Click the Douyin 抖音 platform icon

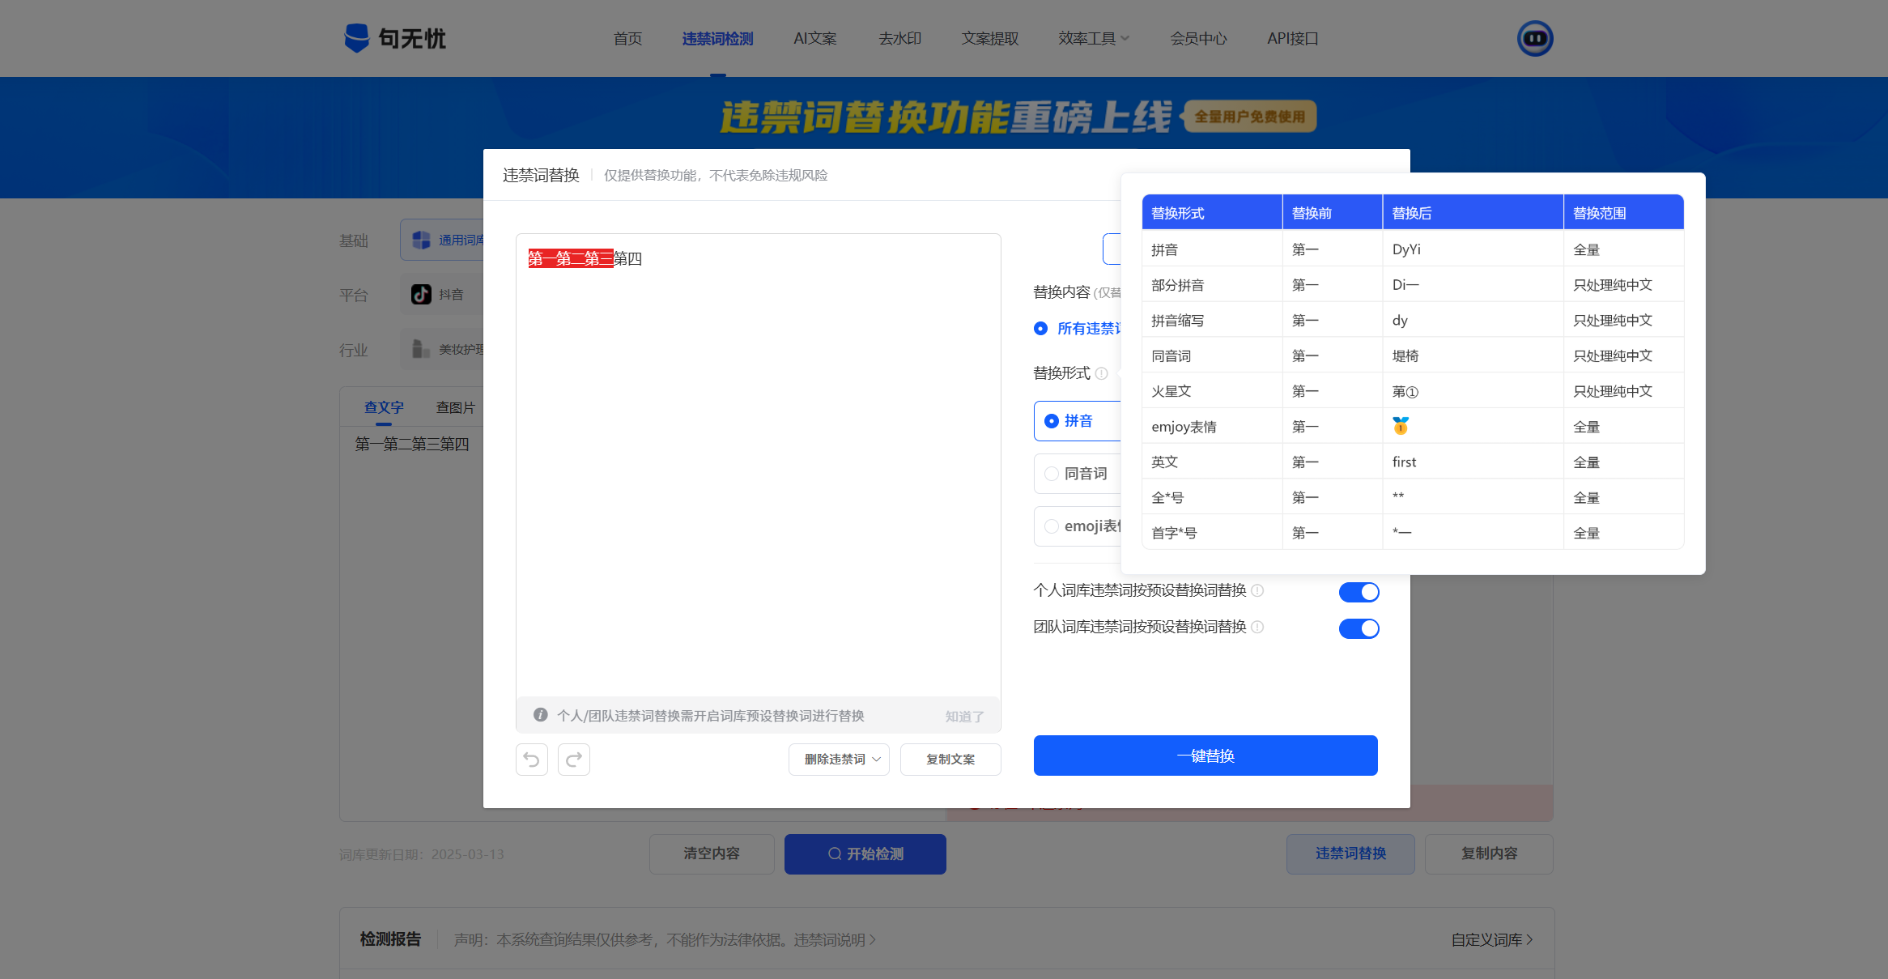(x=421, y=294)
